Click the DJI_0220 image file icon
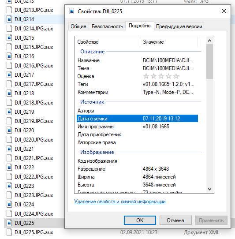The width and height of the screenshot is (235, 239). [x=9, y=131]
